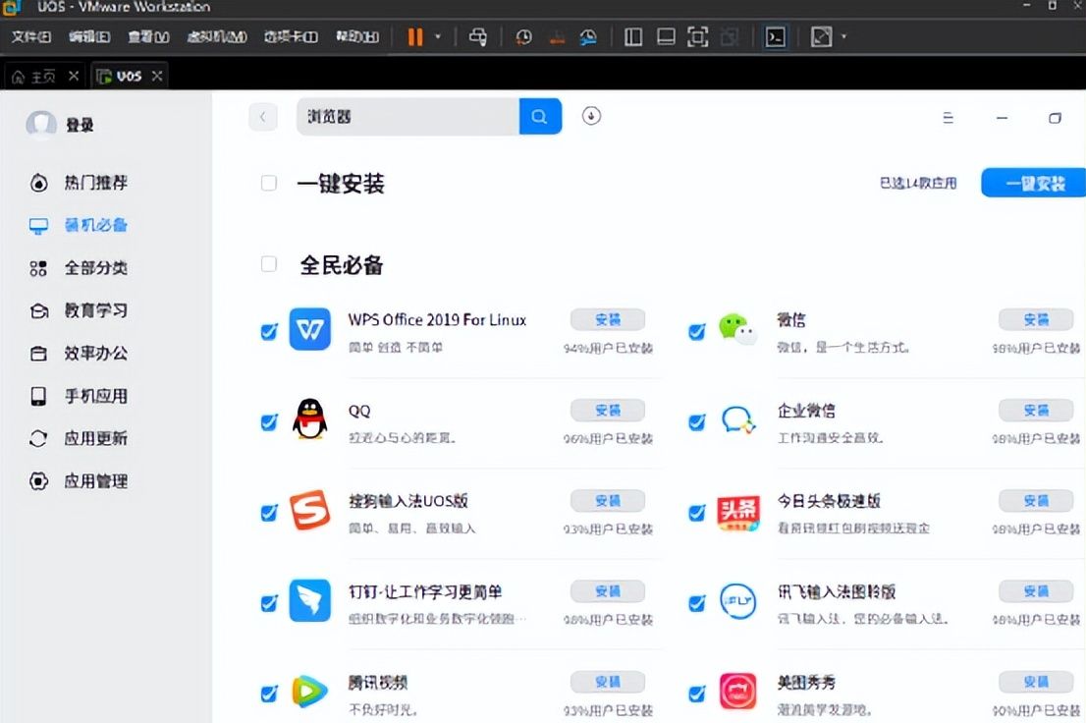Open the 编辑 menu in VMware

point(89,36)
